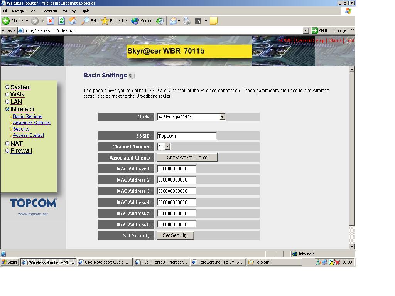This screenshot has height=296, width=395.
Task: Click the Gå til green arrow button
Action: coord(315,31)
